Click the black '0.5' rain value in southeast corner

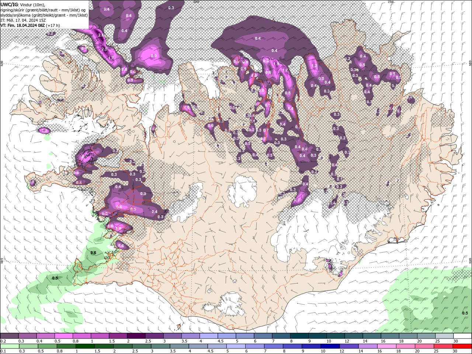click(465, 313)
